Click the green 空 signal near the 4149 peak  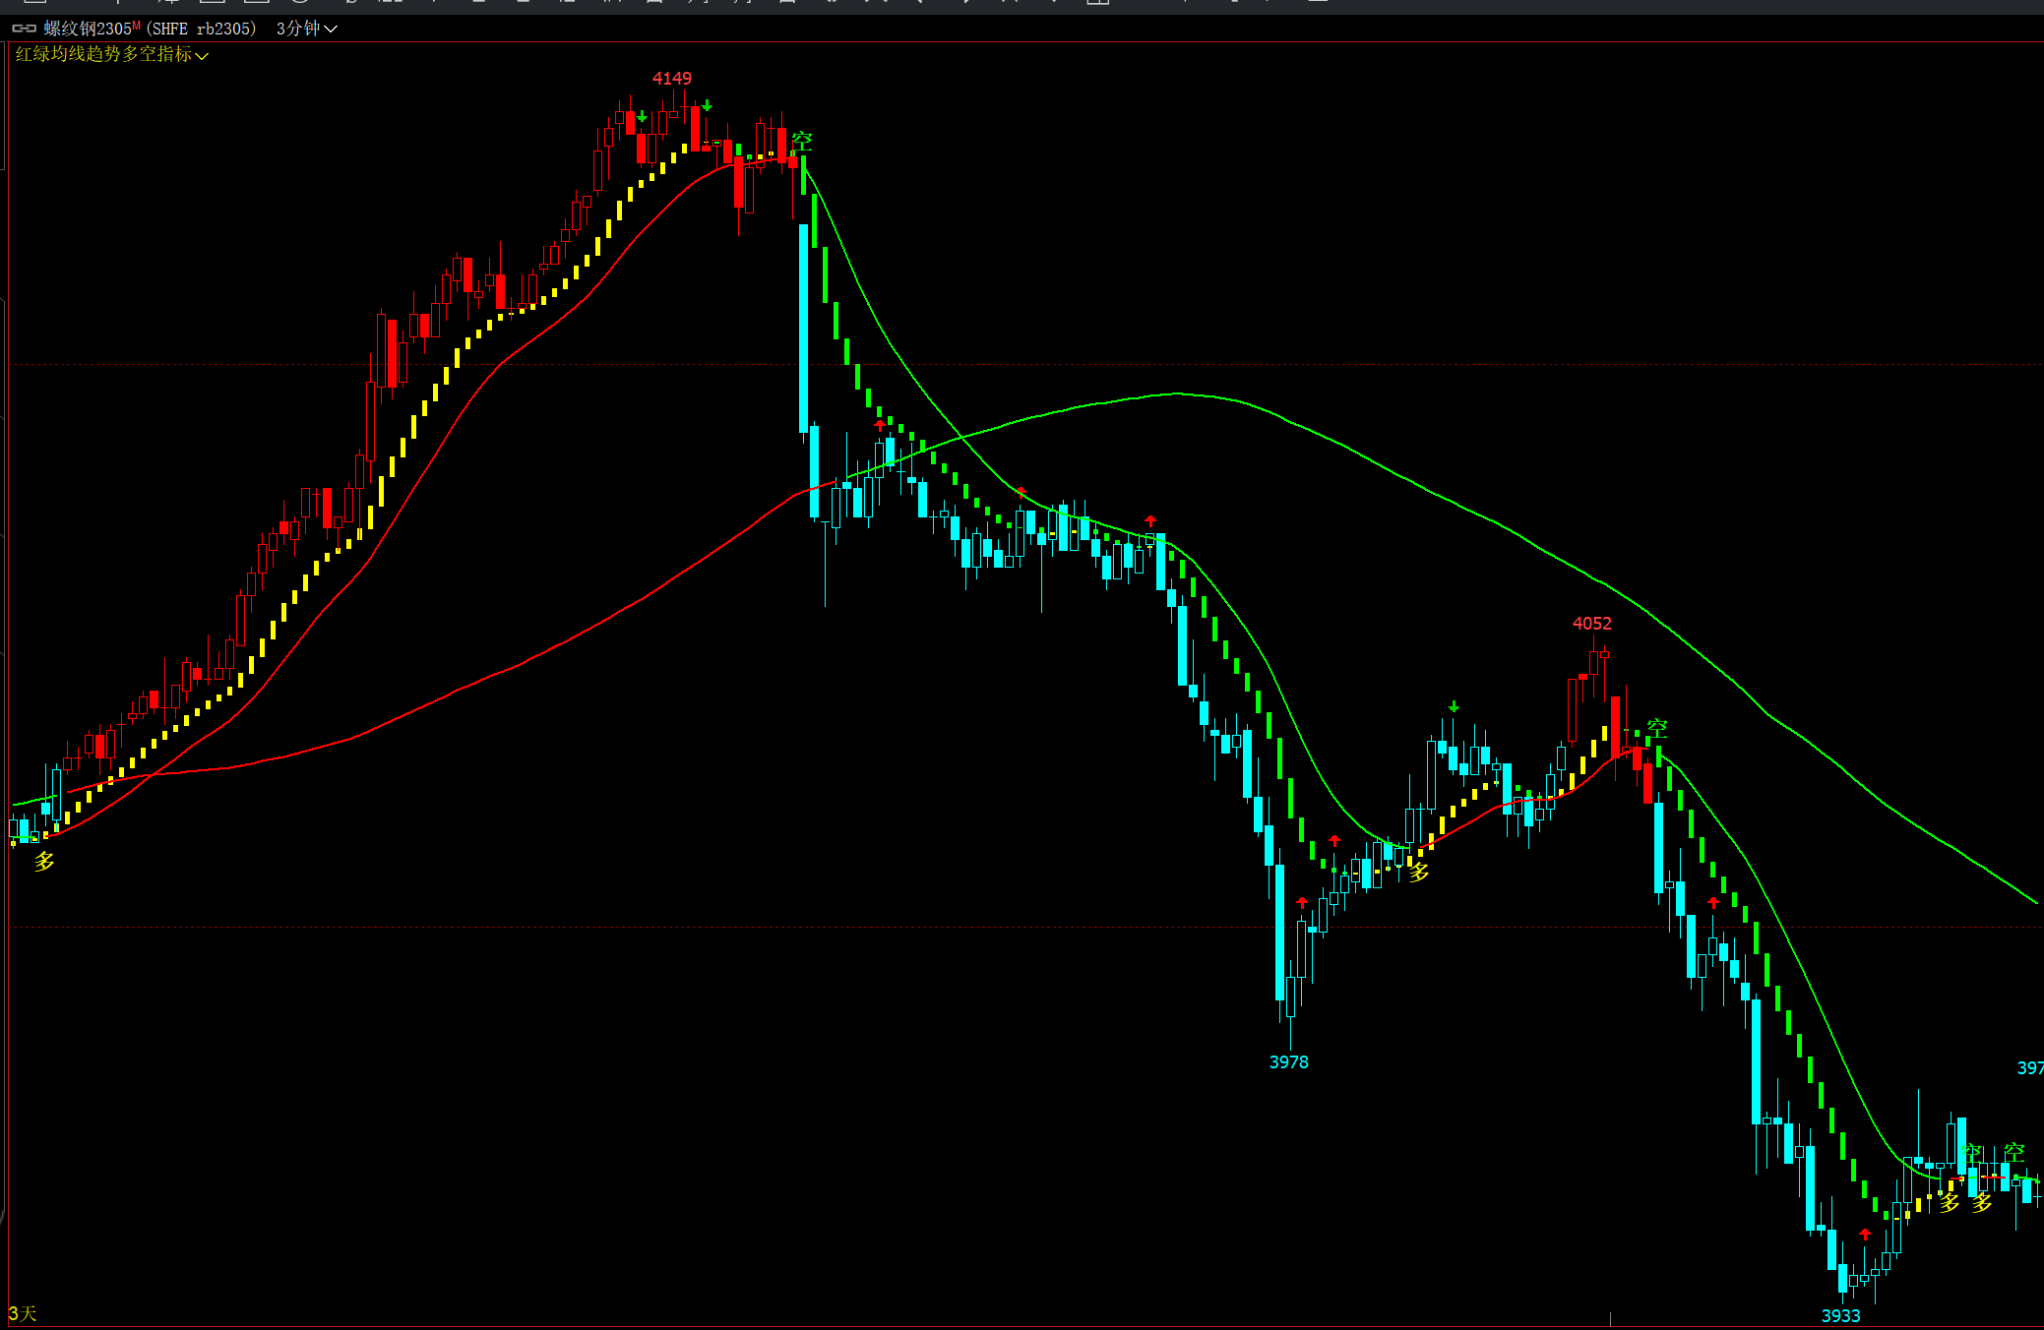802,141
